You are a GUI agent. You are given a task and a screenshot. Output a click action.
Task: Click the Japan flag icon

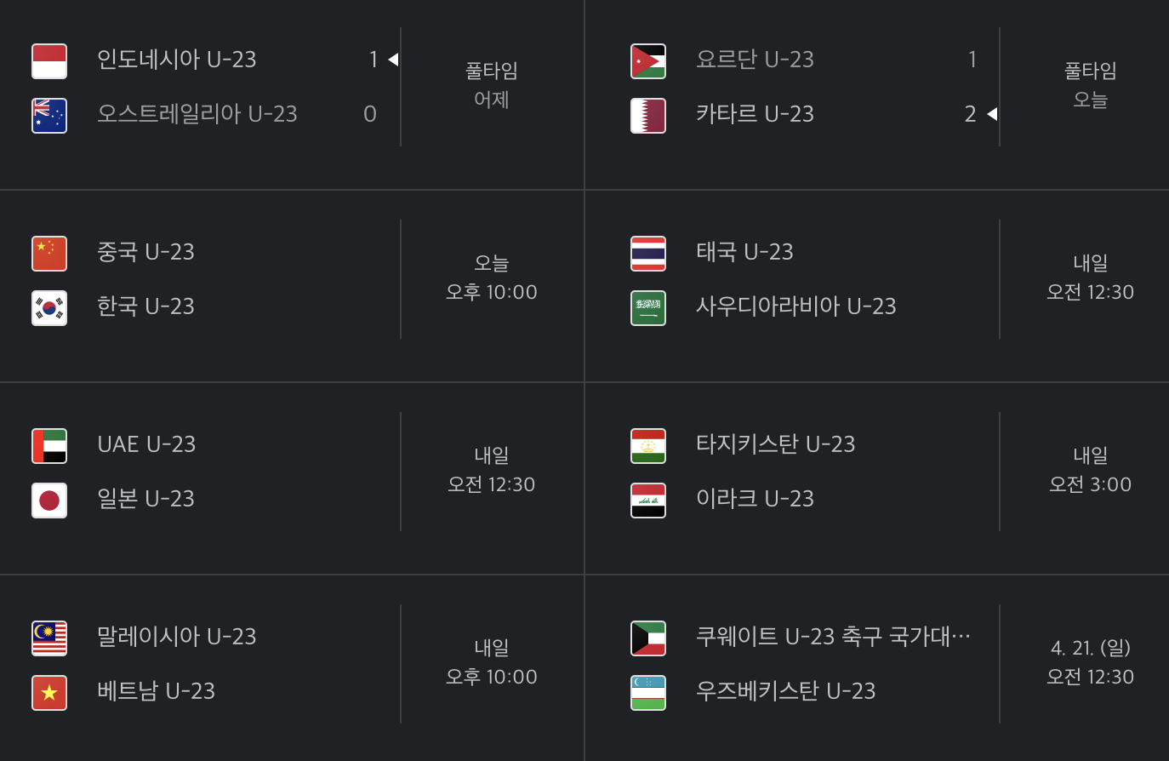pos(48,500)
